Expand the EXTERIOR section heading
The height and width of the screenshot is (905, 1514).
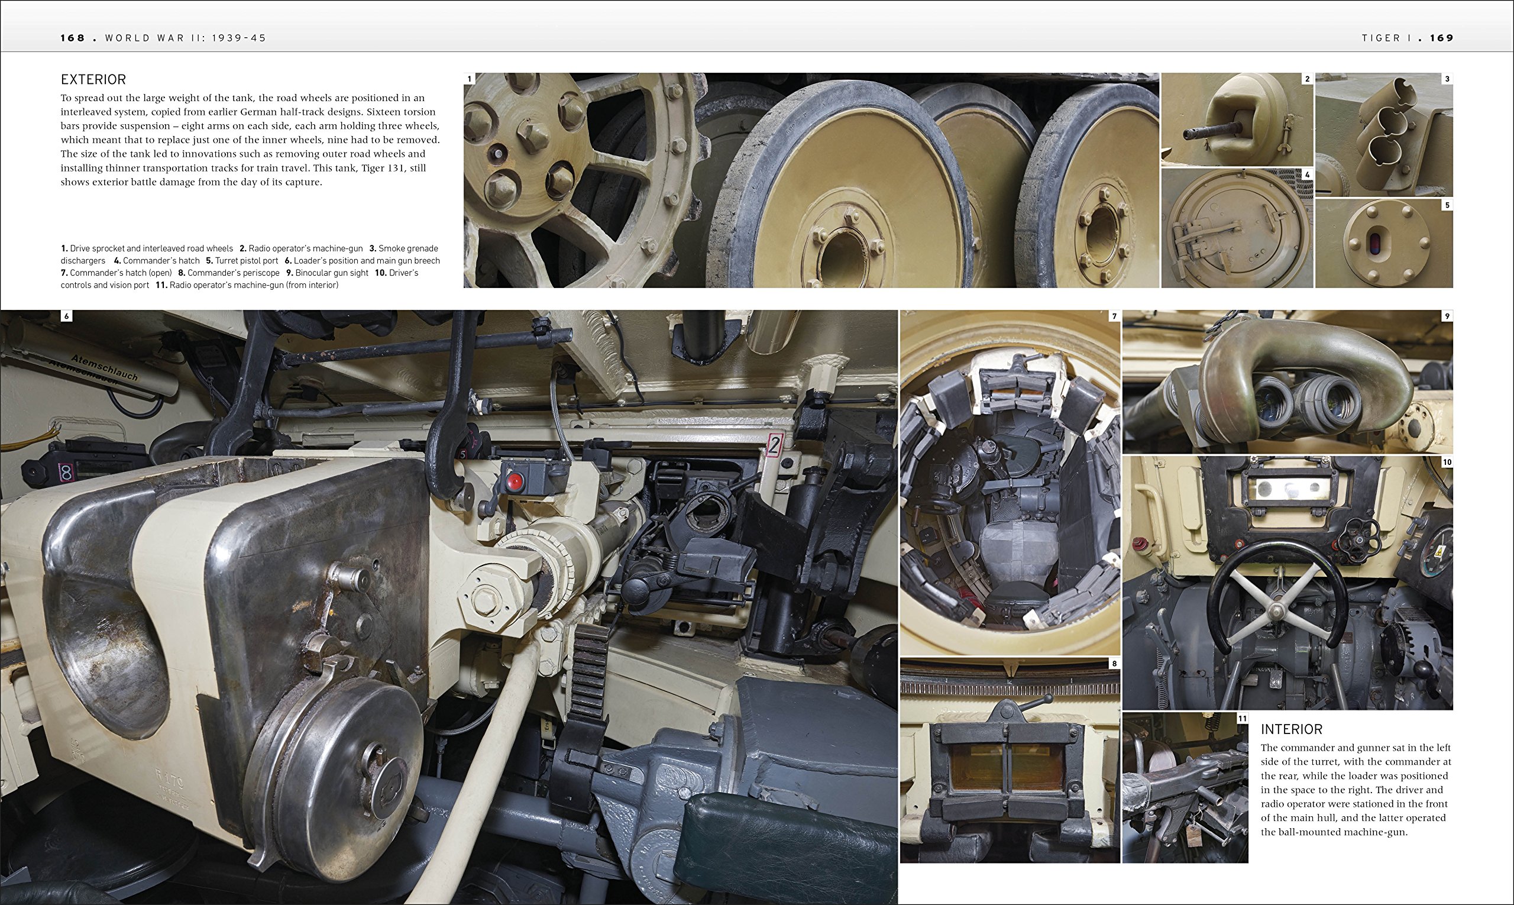(93, 79)
